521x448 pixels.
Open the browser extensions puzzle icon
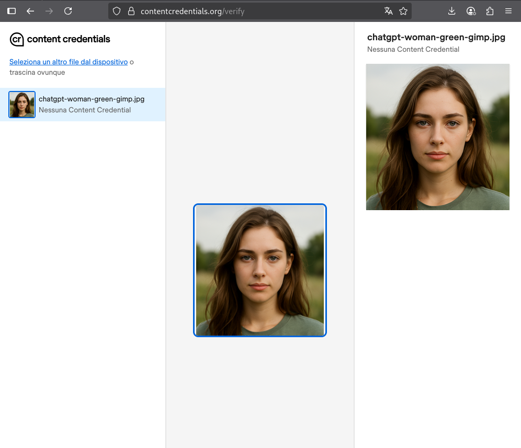pyautogui.click(x=490, y=11)
